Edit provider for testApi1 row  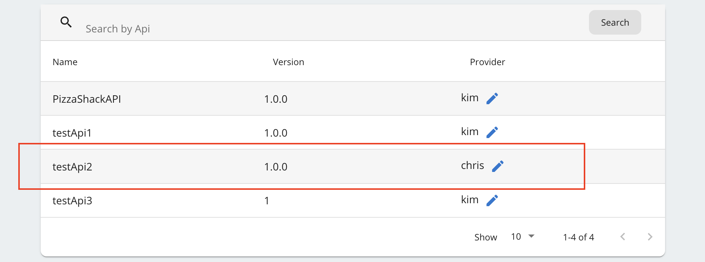[492, 132]
